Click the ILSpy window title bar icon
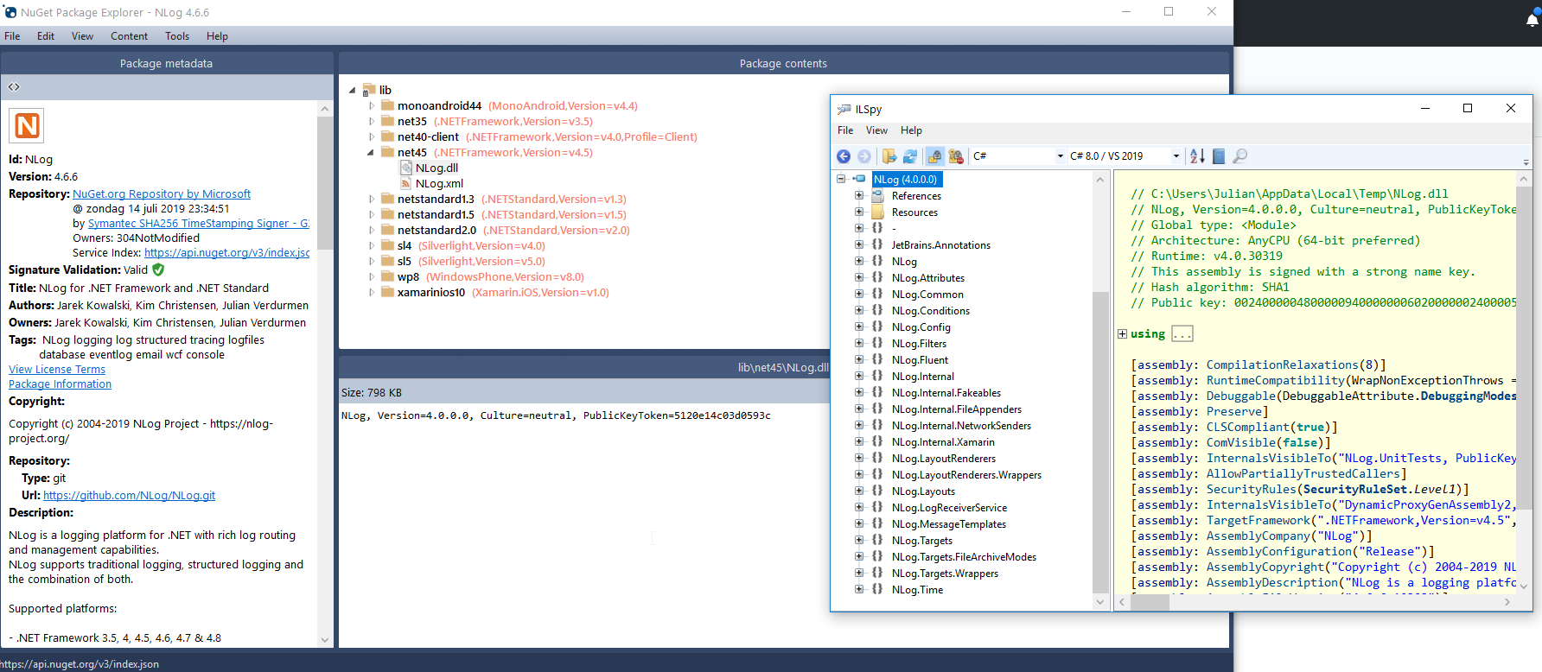1542x672 pixels. click(x=844, y=109)
